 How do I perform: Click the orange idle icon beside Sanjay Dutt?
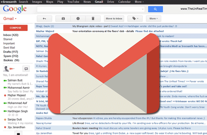(x=5, y=119)
